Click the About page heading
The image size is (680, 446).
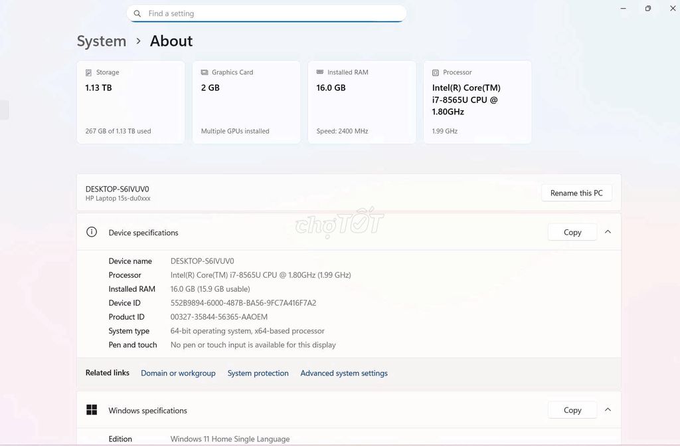[171, 41]
